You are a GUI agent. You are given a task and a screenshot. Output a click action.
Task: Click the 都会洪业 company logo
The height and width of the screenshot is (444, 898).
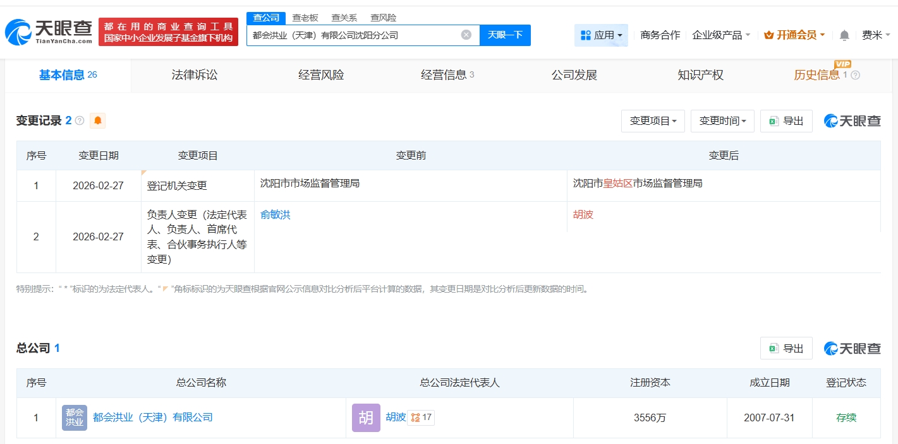[x=75, y=418]
